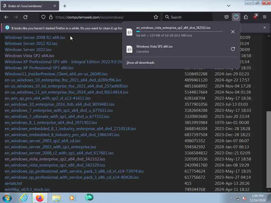Download Windows11_InsiderPreview_Client_x64 iso
The image size is (271, 203).
pyautogui.click(x=56, y=74)
